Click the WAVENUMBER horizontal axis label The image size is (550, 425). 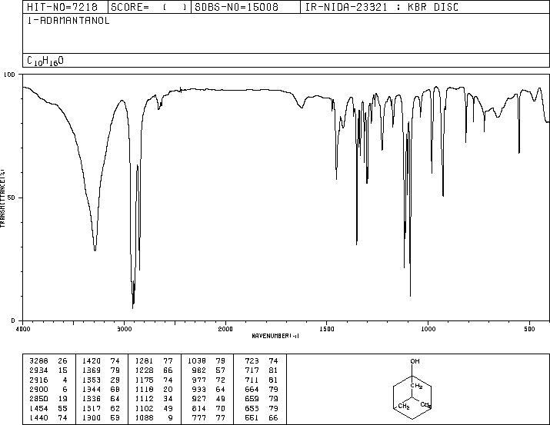click(275, 336)
